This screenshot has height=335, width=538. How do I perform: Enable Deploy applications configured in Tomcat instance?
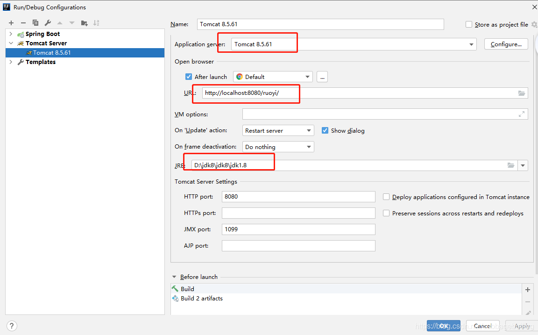[386, 197]
